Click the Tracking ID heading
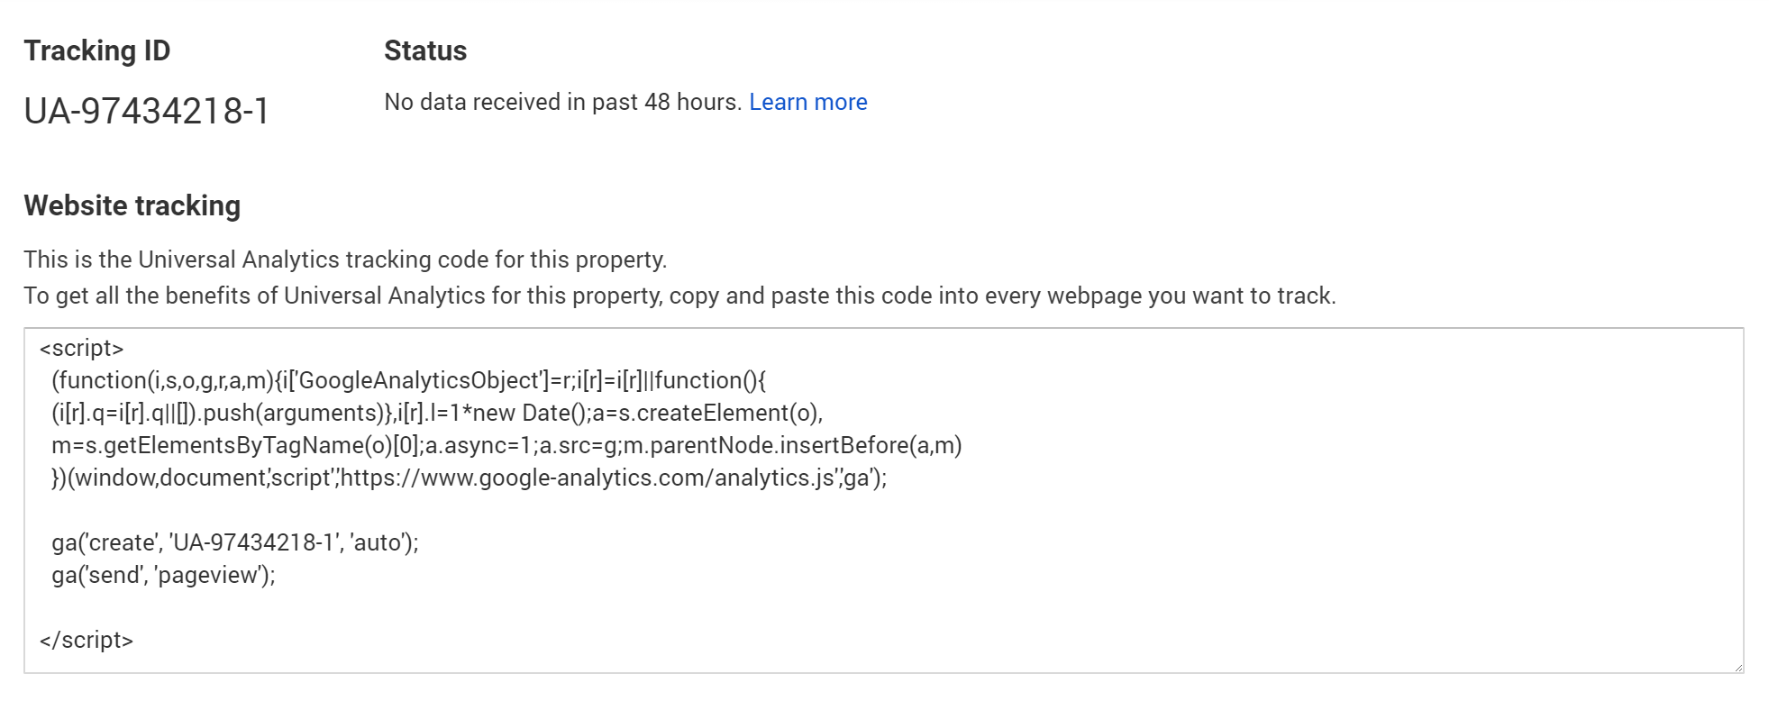The image size is (1769, 701). 96,50
